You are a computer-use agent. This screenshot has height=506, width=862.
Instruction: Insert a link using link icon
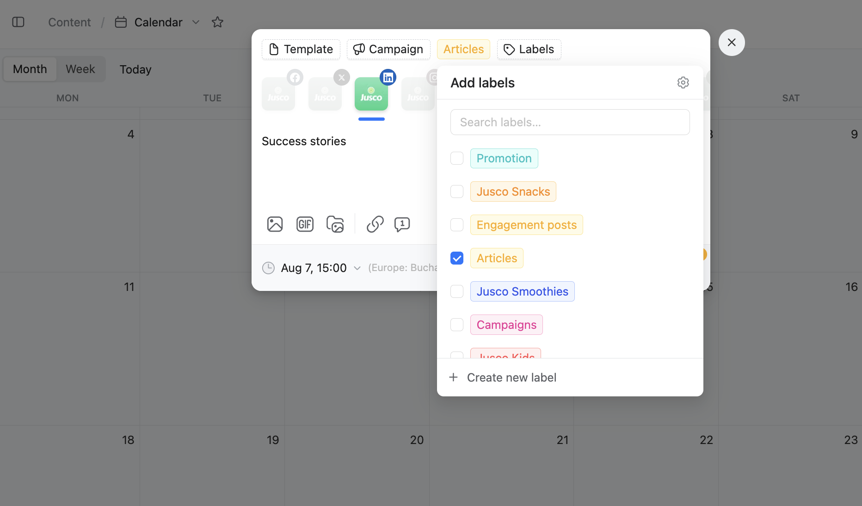(375, 224)
